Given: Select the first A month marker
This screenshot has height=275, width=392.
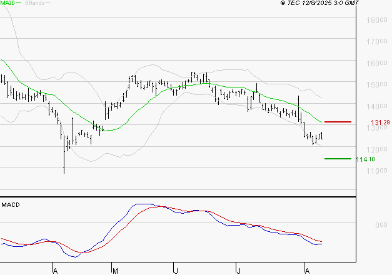Looking at the screenshot, I should (x=55, y=271).
